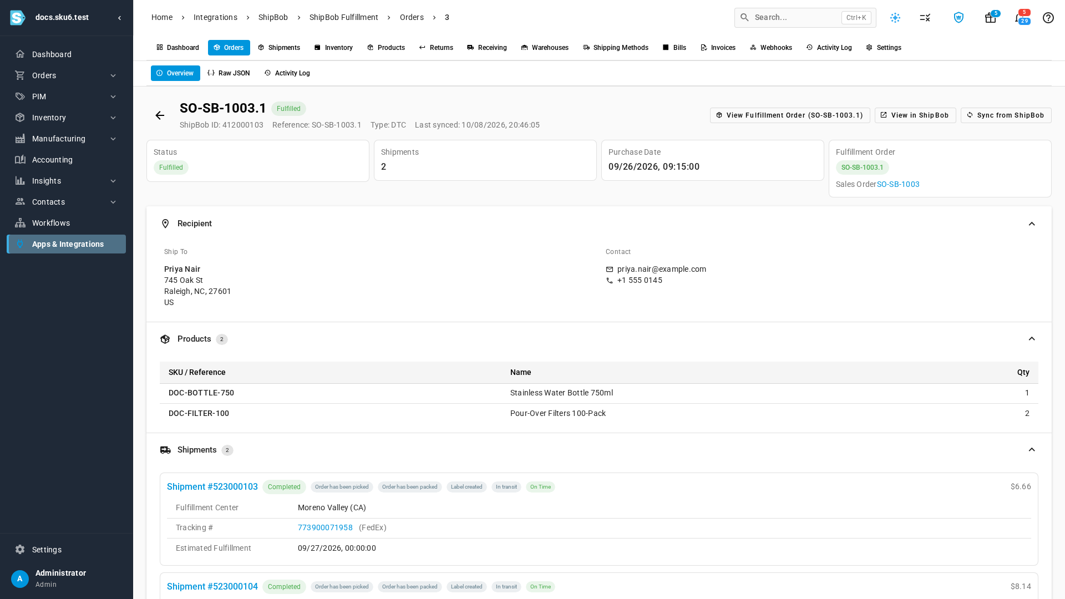The width and height of the screenshot is (1065, 599).
Task: Click the SO-SB-1003.1 fulfillment order chip
Action: click(x=862, y=167)
